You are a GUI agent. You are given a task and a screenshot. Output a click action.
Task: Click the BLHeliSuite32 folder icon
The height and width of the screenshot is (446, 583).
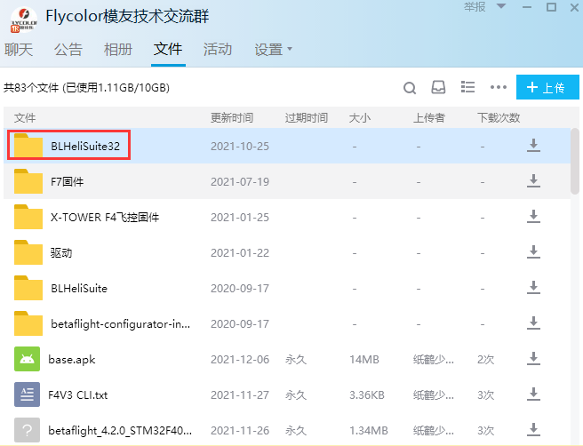[28, 146]
